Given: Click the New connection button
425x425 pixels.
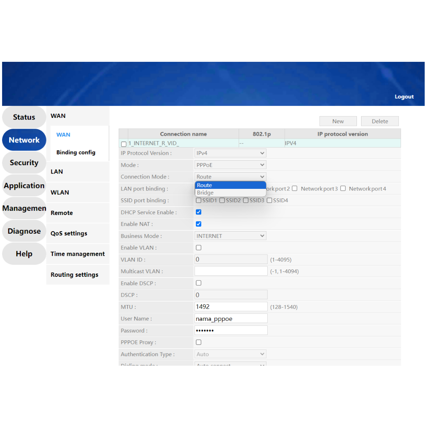Looking at the screenshot, I should (x=338, y=121).
